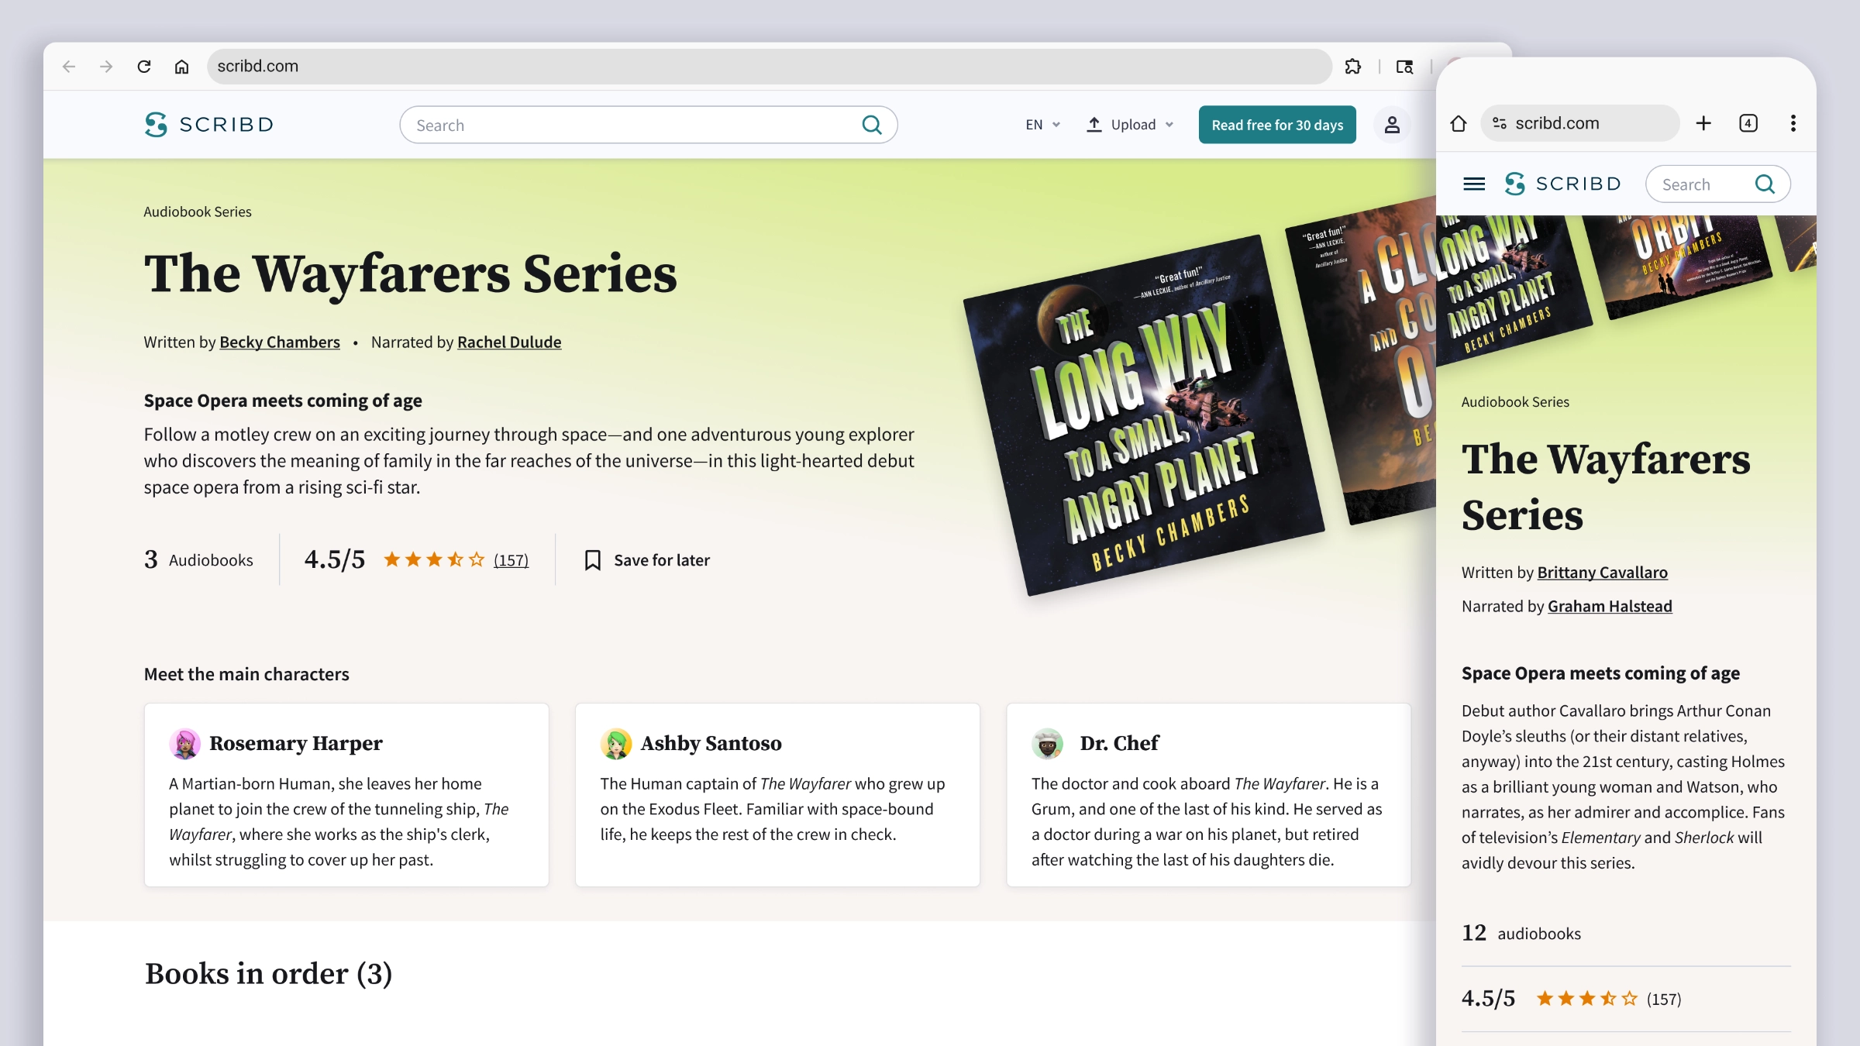This screenshot has height=1046, width=1860.
Task: Click the Scribd logo in the desktop header
Action: 209,125
